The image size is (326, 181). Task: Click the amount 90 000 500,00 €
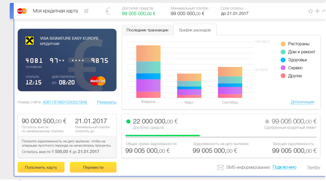tap(44, 121)
